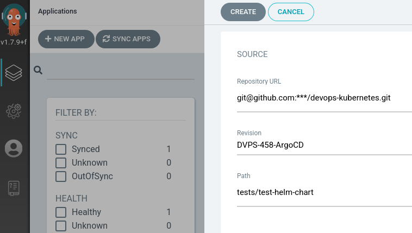Click the Path field tests/test-helm-chart
Image resolution: width=412 pixels, height=233 pixels.
click(324, 193)
